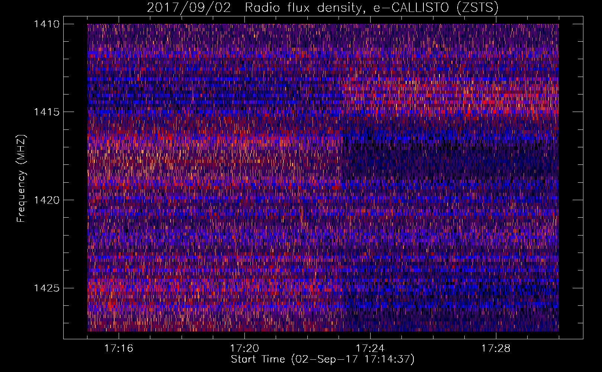The width and height of the screenshot is (602, 372).
Task: Click the 17:20 time tick label
Action: (244, 349)
